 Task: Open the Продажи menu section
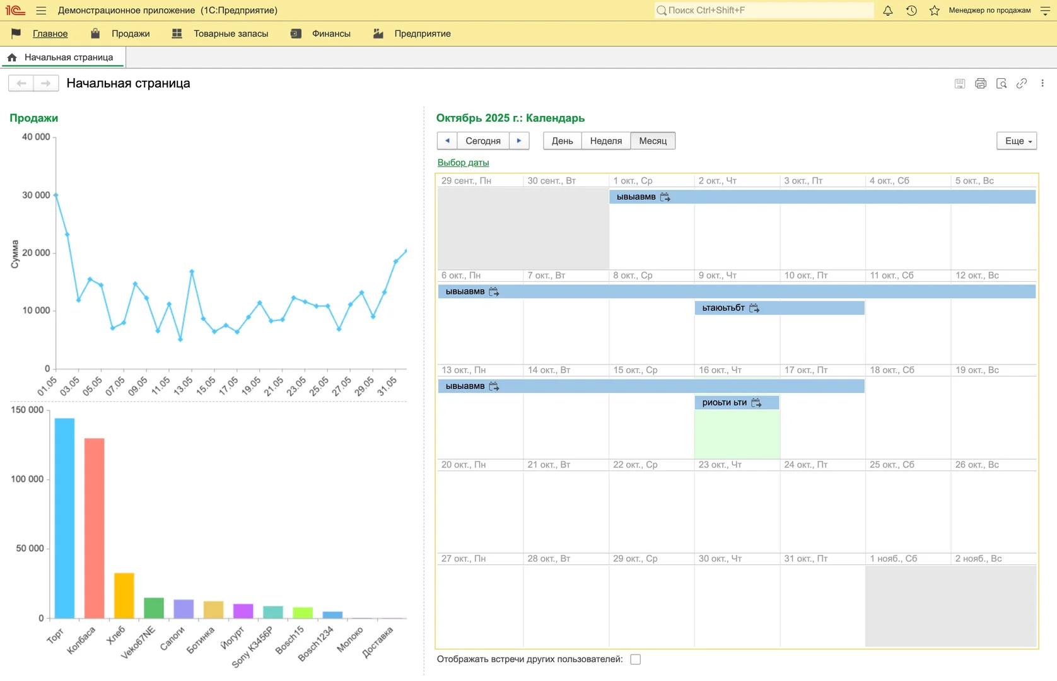[130, 33]
